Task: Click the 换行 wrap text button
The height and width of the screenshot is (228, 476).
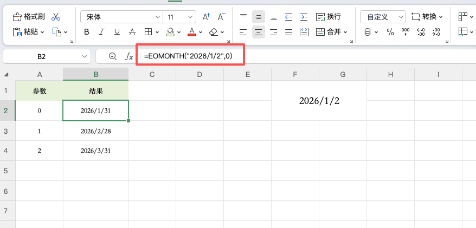Action: click(329, 17)
